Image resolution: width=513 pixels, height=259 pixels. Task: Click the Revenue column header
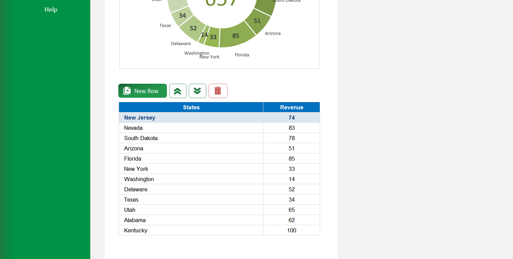tap(291, 107)
